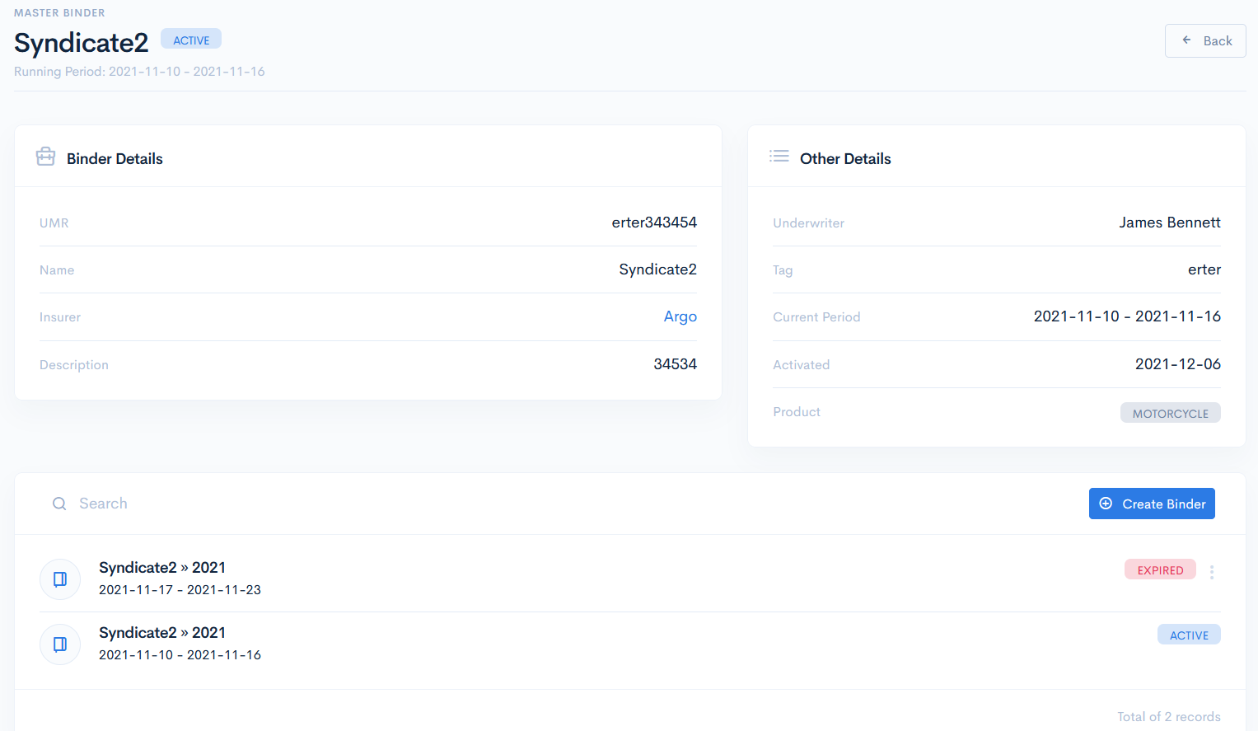Image resolution: width=1258 pixels, height=731 pixels.
Task: Click the plus icon in Create Binder
Action: point(1106,504)
